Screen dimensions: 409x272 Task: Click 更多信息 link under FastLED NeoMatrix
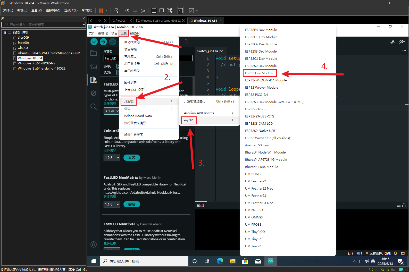coord(110,197)
